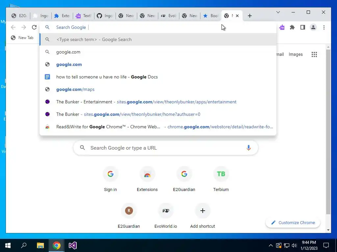Open the Google Docs 'no life' suggestion
This screenshot has height=252, width=337.
158,77
